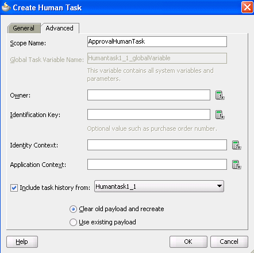Focus the Scope Name text field

click(x=157, y=41)
